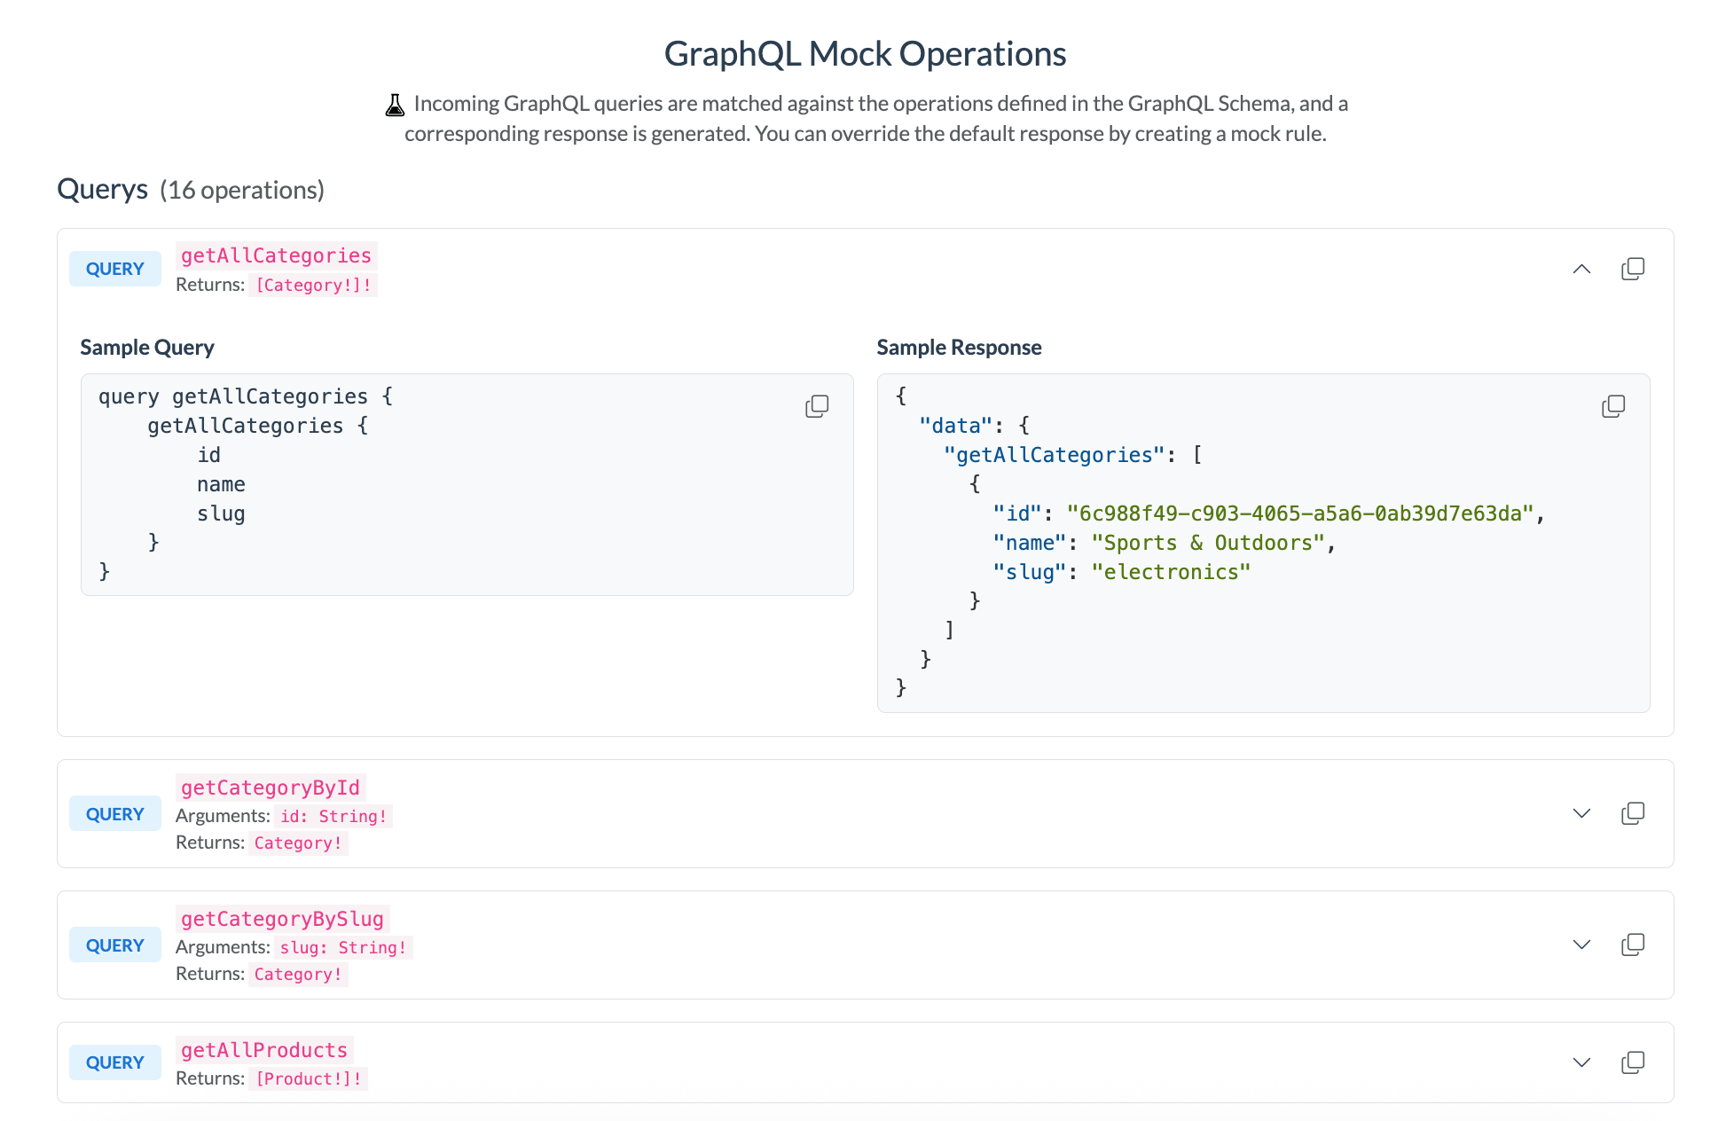Copy the Sample Query code snippet

817,405
